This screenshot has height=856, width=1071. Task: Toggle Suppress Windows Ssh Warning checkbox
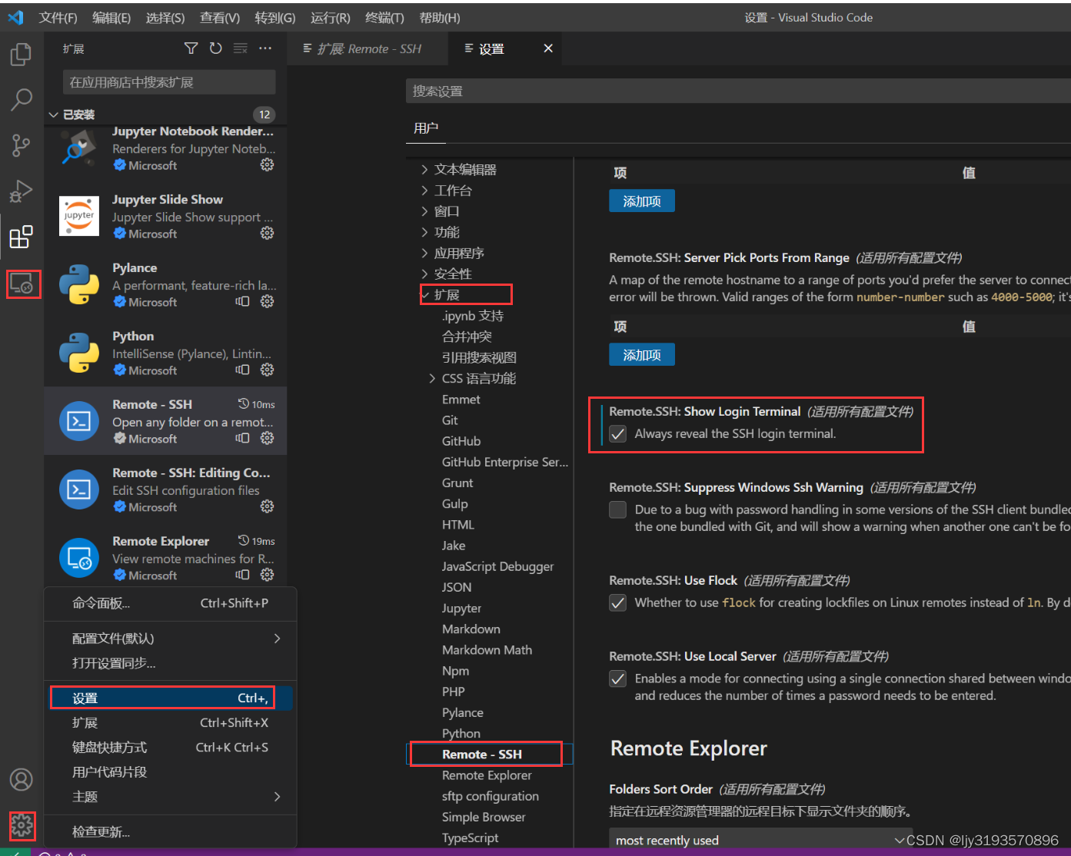617,509
